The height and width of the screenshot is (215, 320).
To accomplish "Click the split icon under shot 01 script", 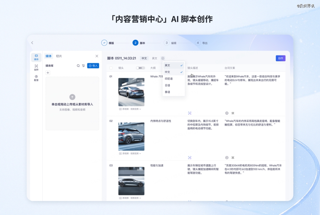I will click(233, 113).
